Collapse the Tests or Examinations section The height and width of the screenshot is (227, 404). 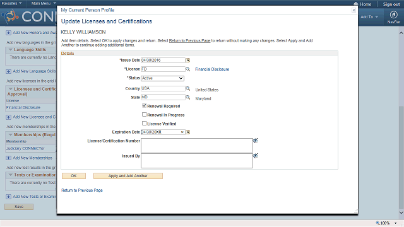point(11,175)
